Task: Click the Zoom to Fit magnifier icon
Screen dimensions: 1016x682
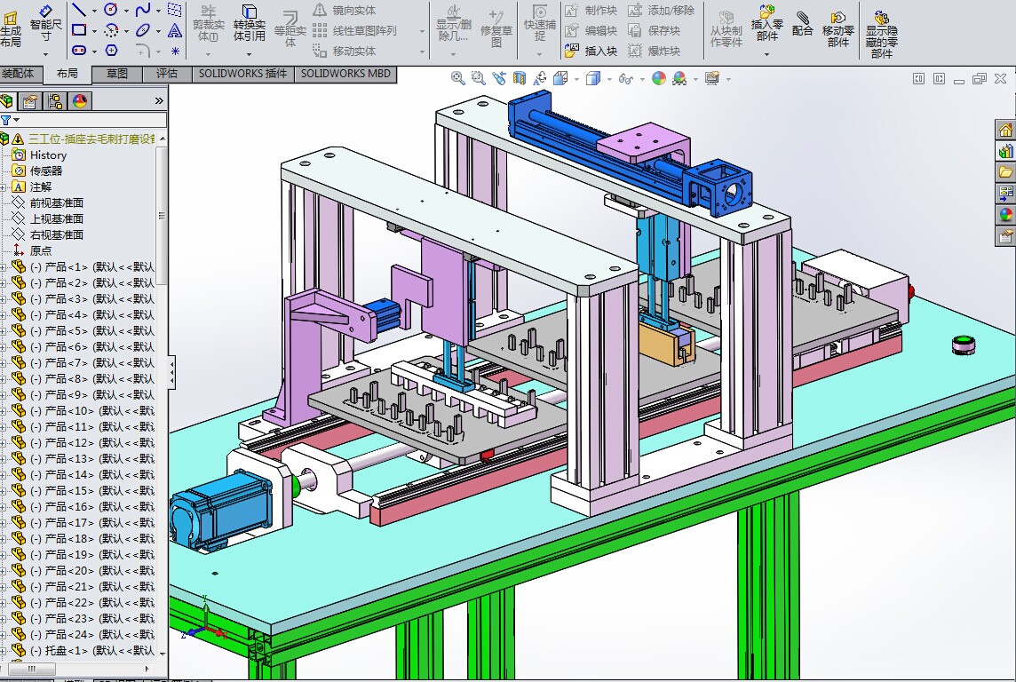Action: coord(458,79)
